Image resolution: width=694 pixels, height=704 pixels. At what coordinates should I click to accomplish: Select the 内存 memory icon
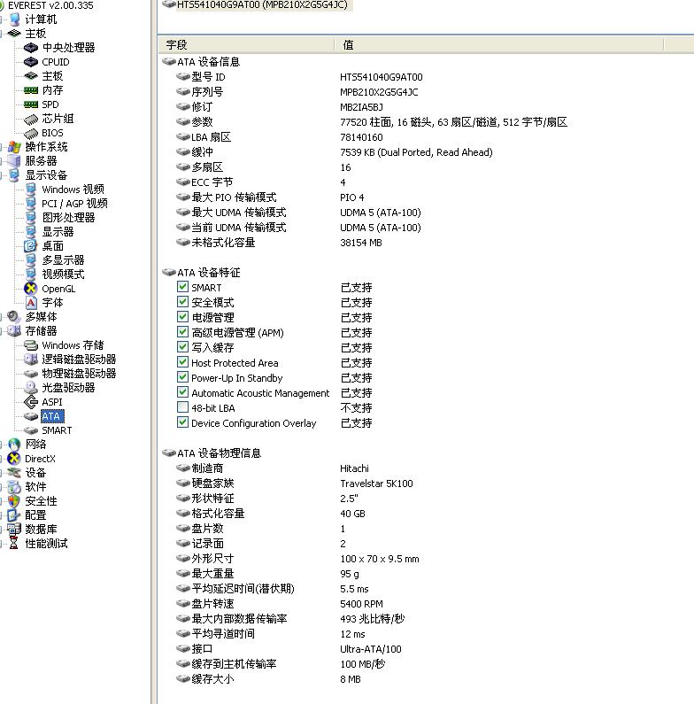click(x=30, y=90)
